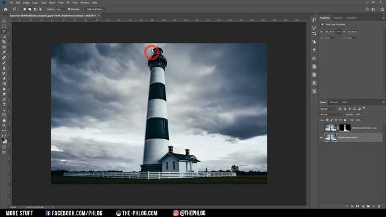Image resolution: width=386 pixels, height=217 pixels.
Task: Change the screen mode icon
Action: point(4,153)
